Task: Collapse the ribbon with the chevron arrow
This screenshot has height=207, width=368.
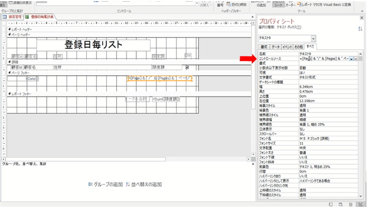Action: click(362, 11)
